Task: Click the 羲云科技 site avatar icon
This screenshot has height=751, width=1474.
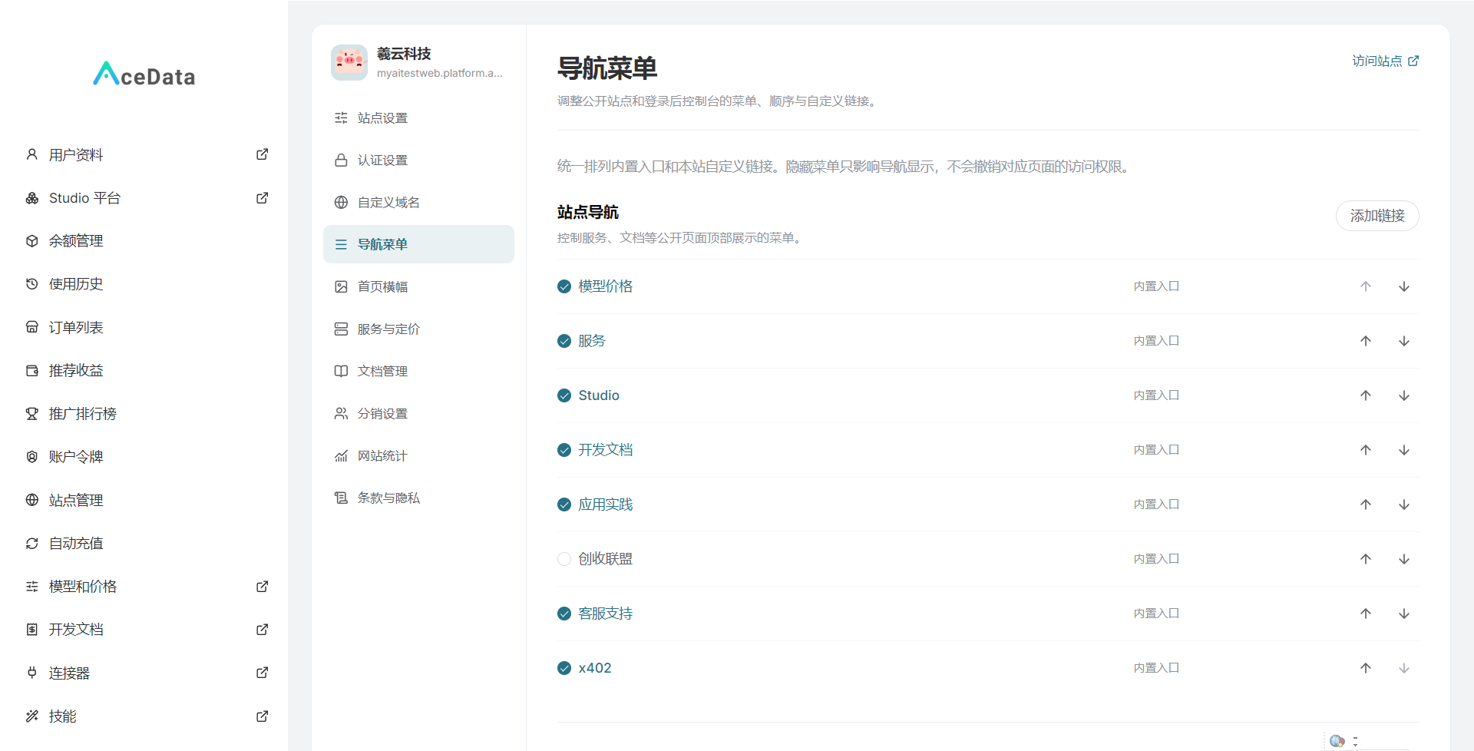Action: [349, 62]
